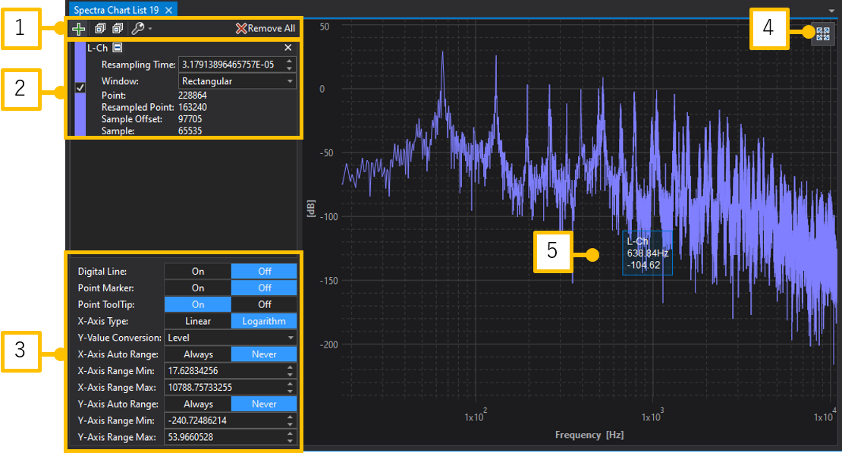
Task: Click the collapse all items icon
Action: pyautogui.click(x=117, y=29)
